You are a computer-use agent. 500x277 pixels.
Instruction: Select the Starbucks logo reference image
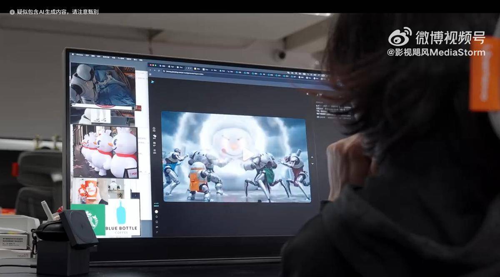pyautogui.click(x=88, y=219)
